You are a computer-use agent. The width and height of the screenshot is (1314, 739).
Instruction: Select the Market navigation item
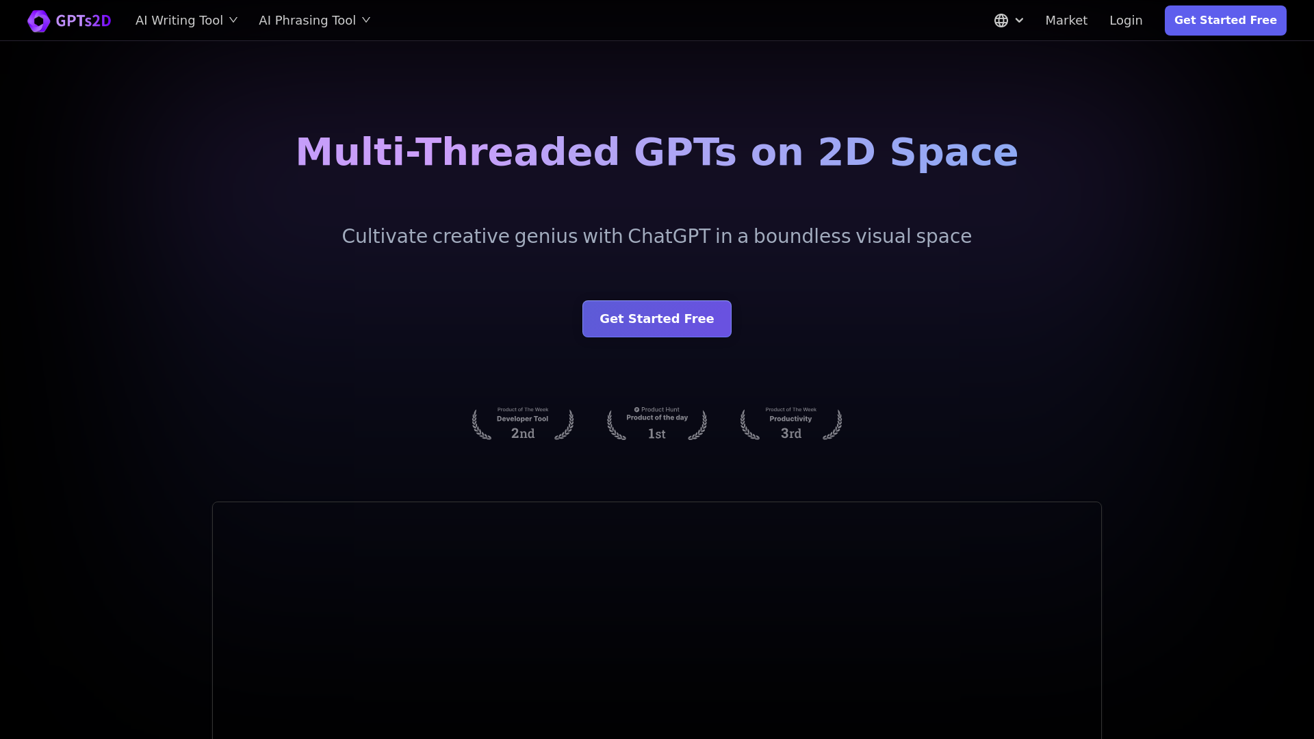[x=1066, y=20]
